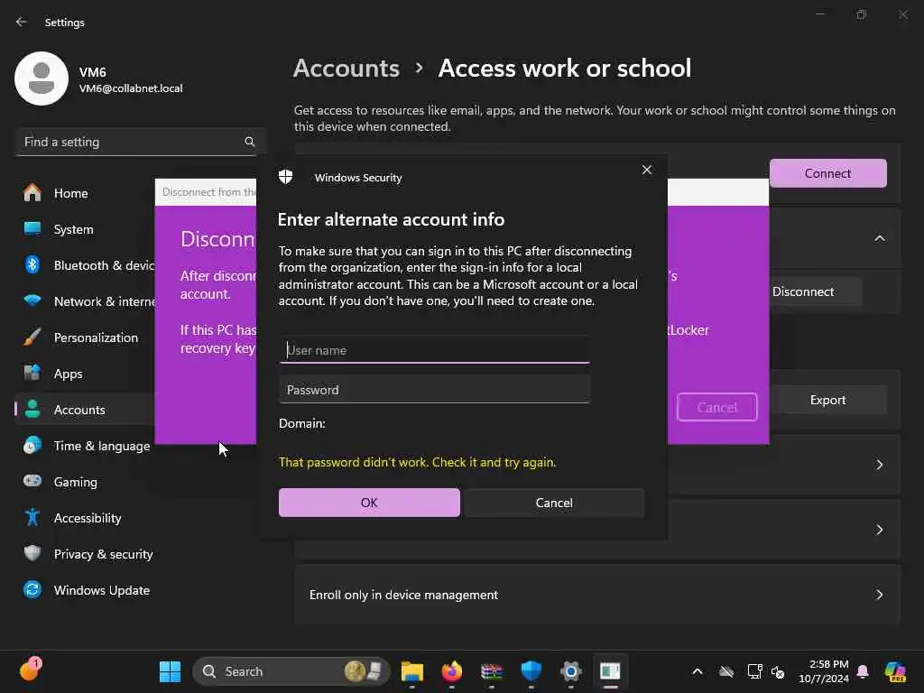Click the cloud sync tray icon
The image size is (924, 693).
coord(726,671)
